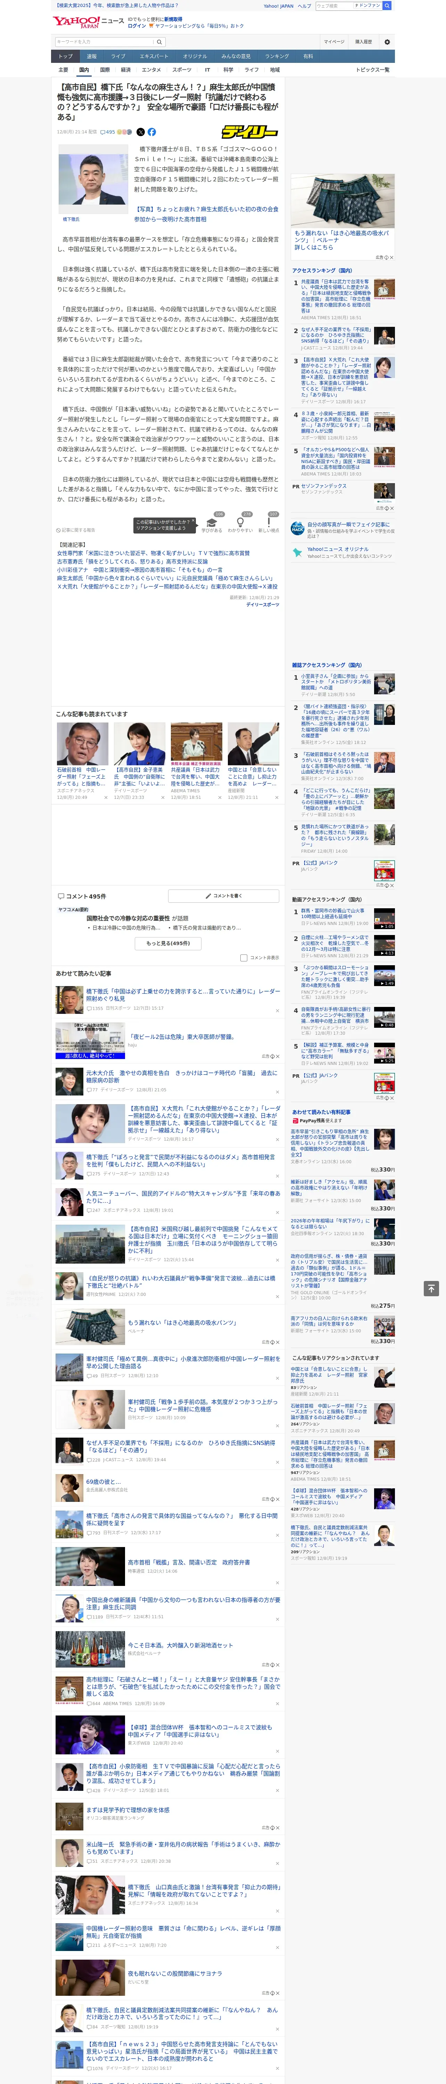The image size is (446, 2084).
Task: Open the 【写真】ちょっとお疲れ？麻生太郎氏 photo link
Action: pyautogui.click(x=206, y=214)
